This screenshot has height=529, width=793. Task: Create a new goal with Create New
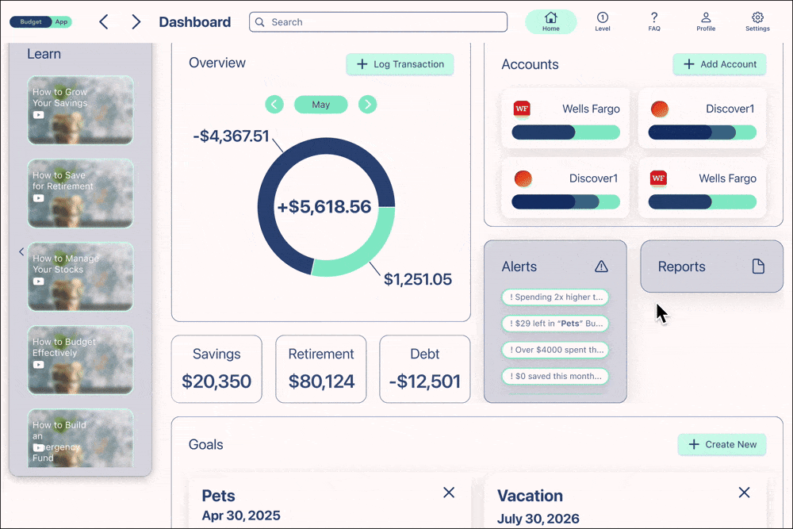722,445
